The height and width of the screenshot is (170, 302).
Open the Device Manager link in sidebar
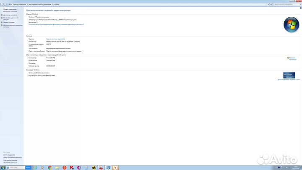tap(10, 15)
